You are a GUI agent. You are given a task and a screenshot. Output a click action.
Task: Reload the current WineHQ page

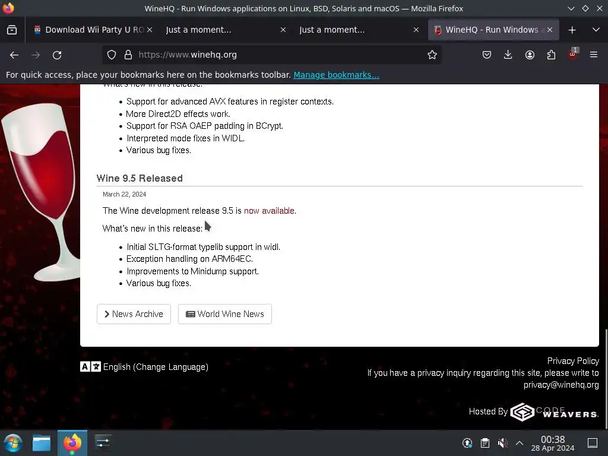57,55
